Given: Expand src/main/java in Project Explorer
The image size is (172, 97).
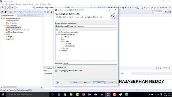Looking at the screenshot, I should pos(4,23).
